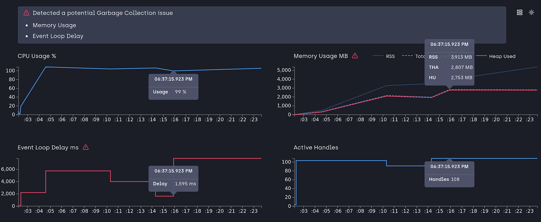Click the :05 tick on event loop chart
Image resolution: width=541 pixels, height=222 pixels.
pyautogui.click(x=50, y=211)
